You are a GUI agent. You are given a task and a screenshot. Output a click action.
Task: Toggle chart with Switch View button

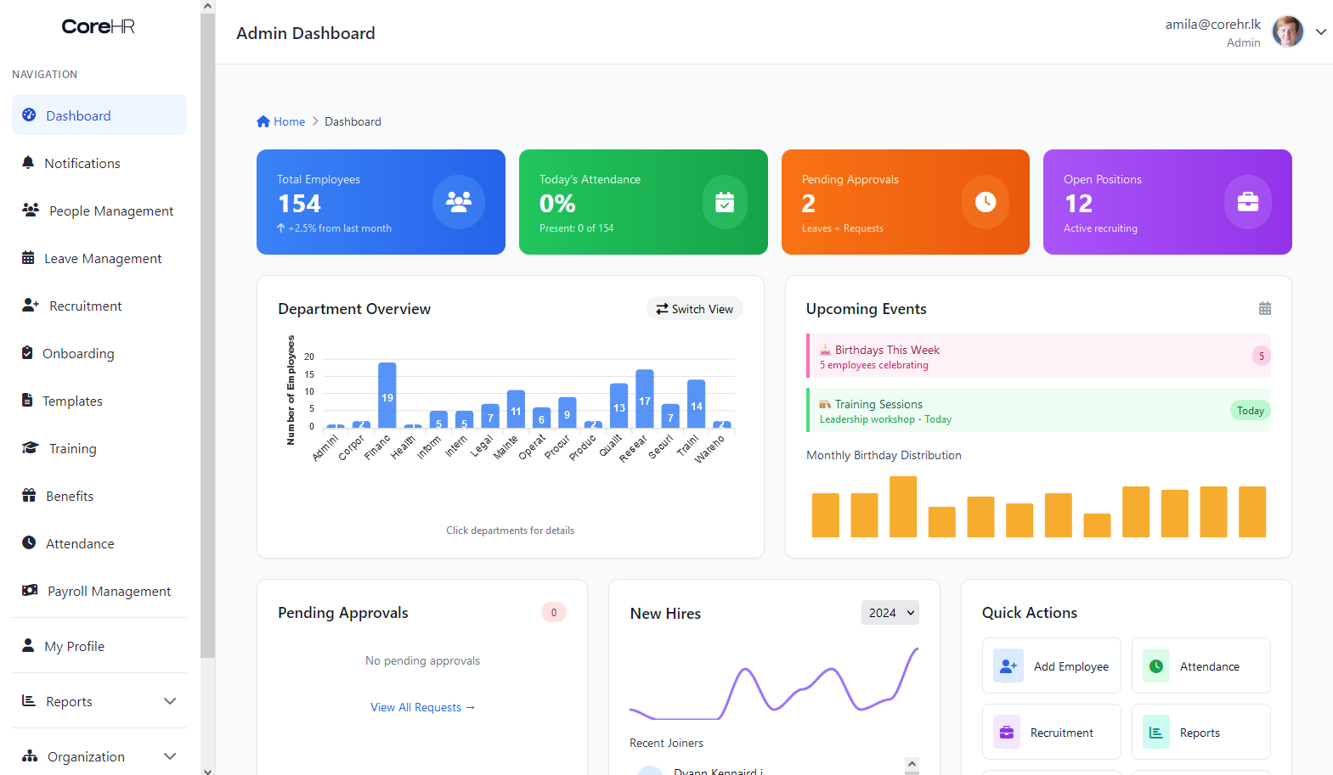[x=694, y=309]
